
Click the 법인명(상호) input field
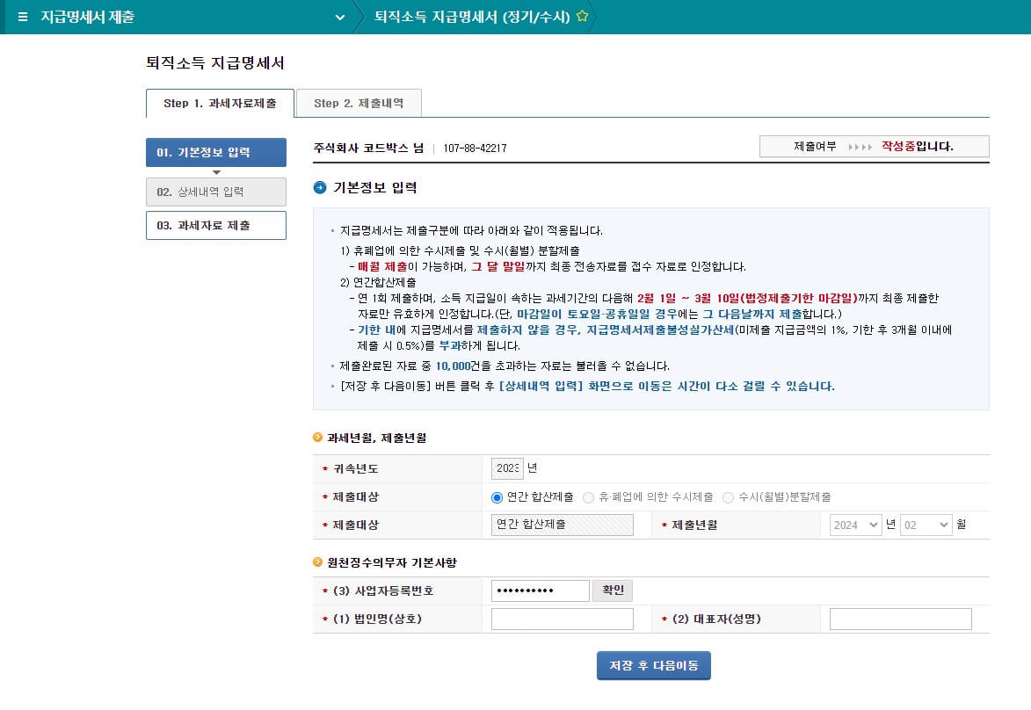point(562,619)
